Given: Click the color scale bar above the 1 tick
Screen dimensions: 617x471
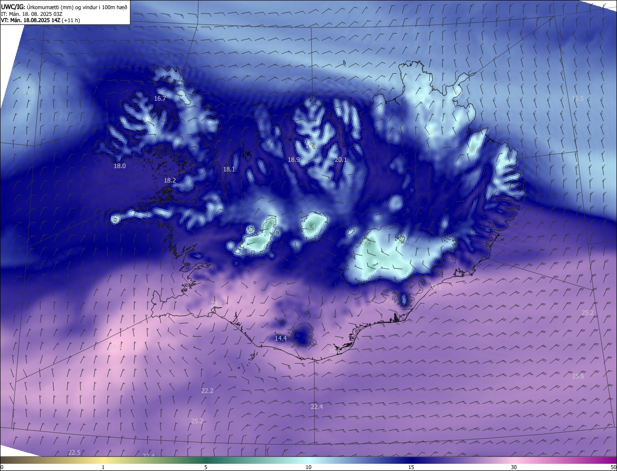Looking at the screenshot, I should (x=103, y=460).
